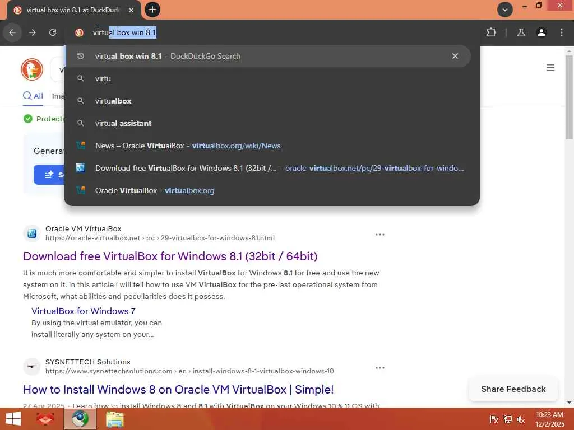Open the DuckDuckGo hamburger menu
The image size is (574, 430).
point(550,68)
